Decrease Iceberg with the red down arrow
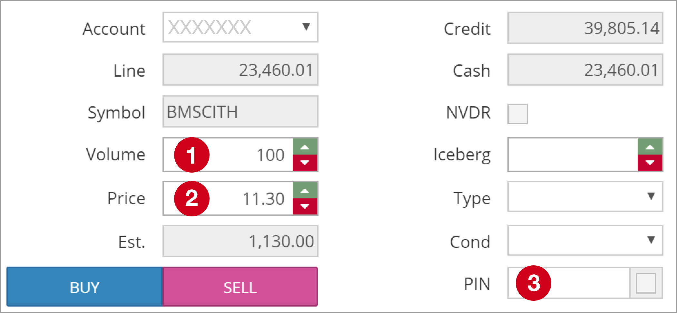Screen dimensions: 677x313 point(650,163)
